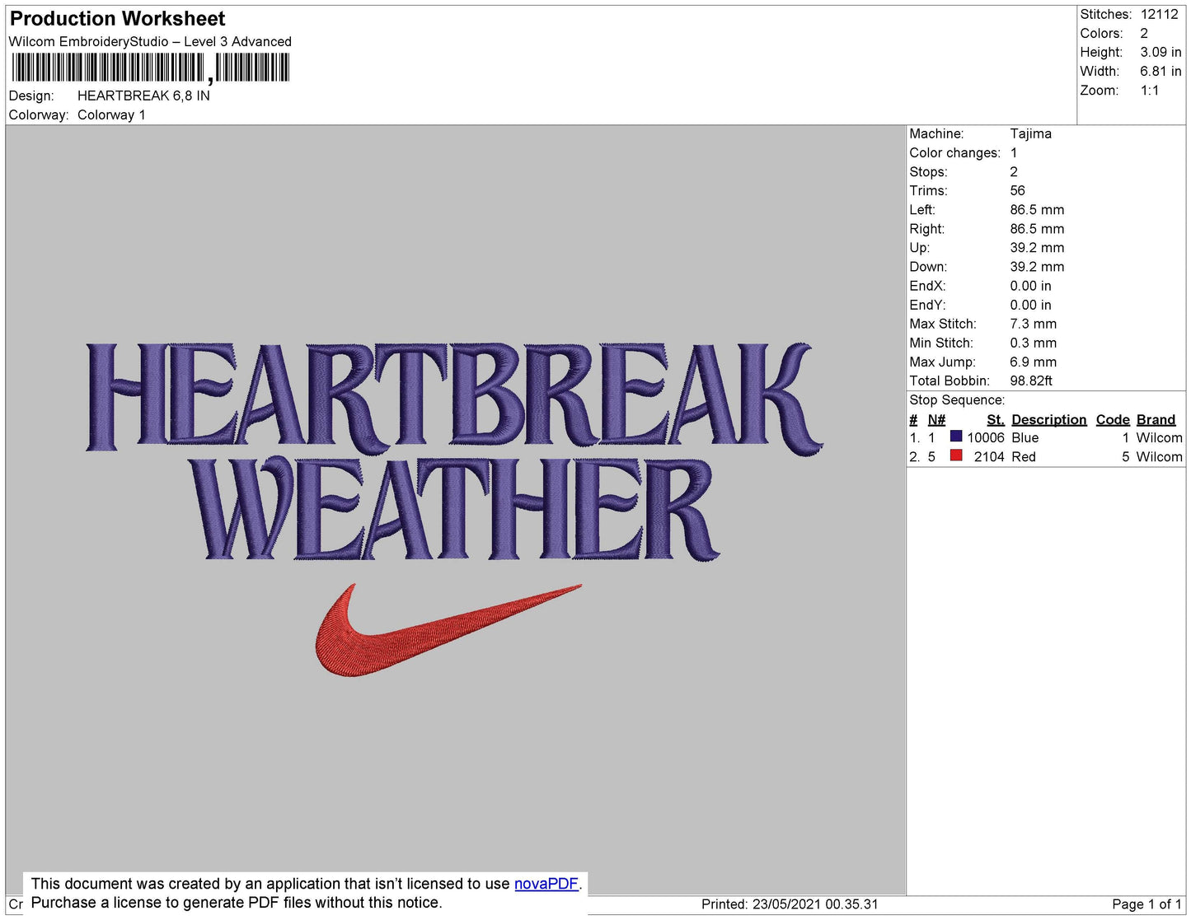Screen dimensions: 1191x920
Task: Select the red swoosh embroidery
Action: pos(448,631)
